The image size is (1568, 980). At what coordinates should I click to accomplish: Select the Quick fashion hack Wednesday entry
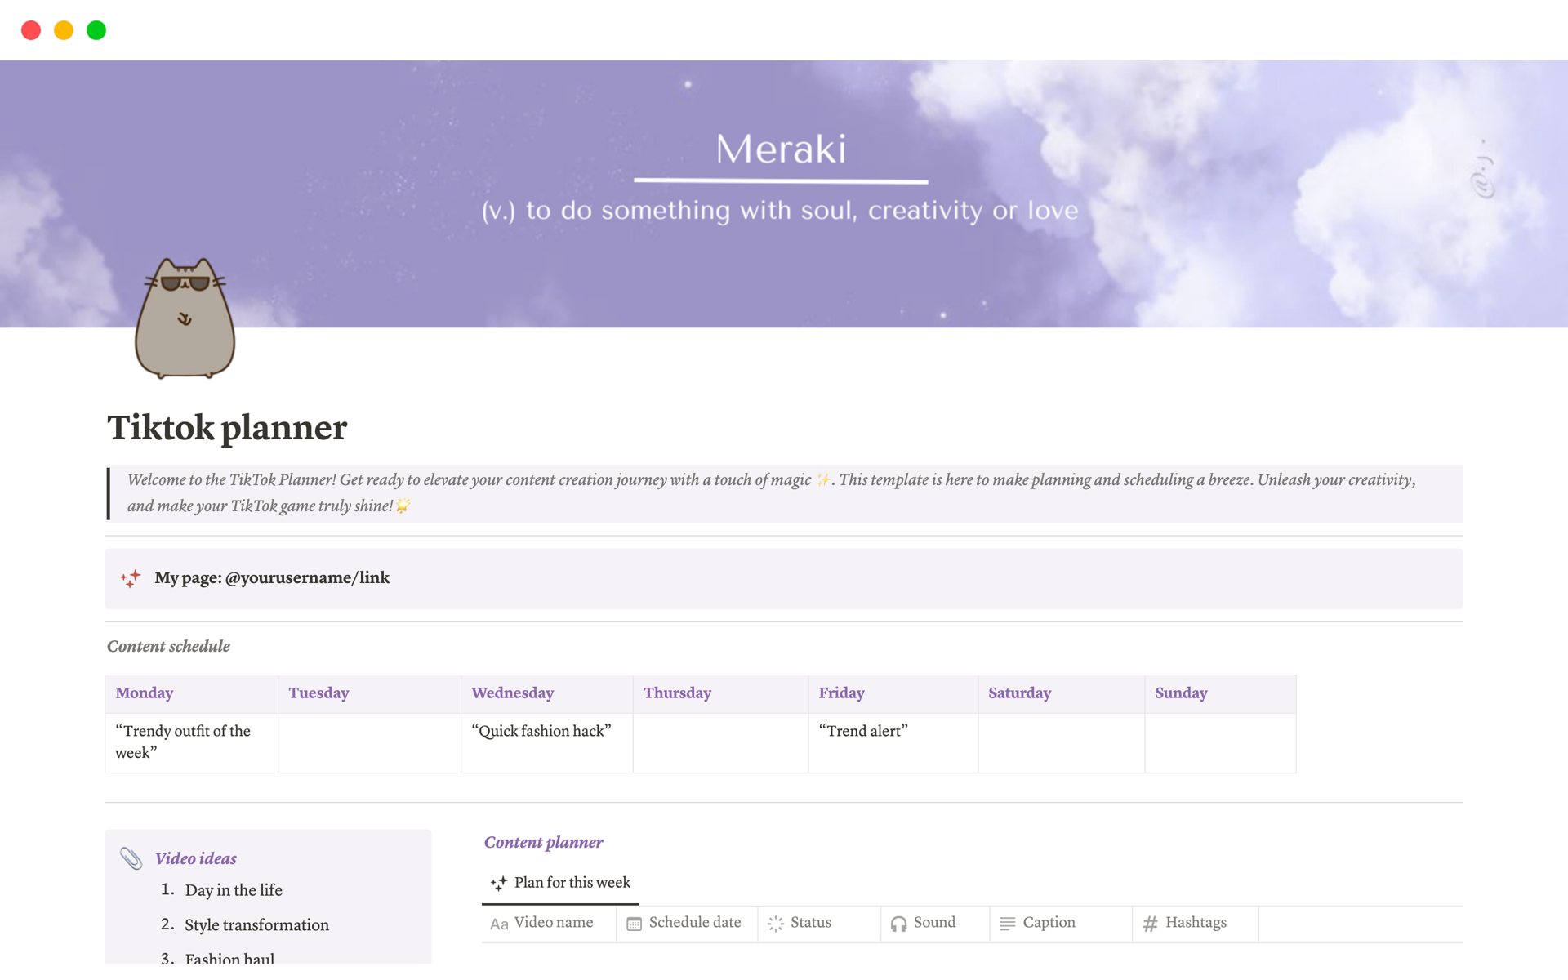(541, 732)
